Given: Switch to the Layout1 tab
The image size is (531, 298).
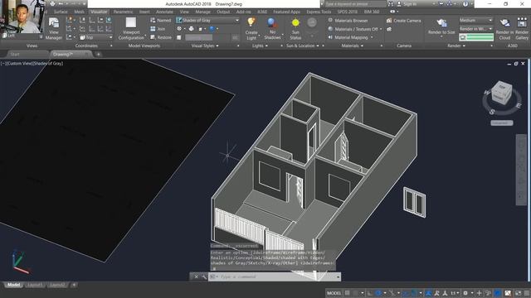Looking at the screenshot, I should (x=35, y=285).
